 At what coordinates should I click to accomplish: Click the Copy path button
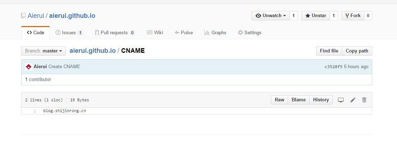coord(357,51)
